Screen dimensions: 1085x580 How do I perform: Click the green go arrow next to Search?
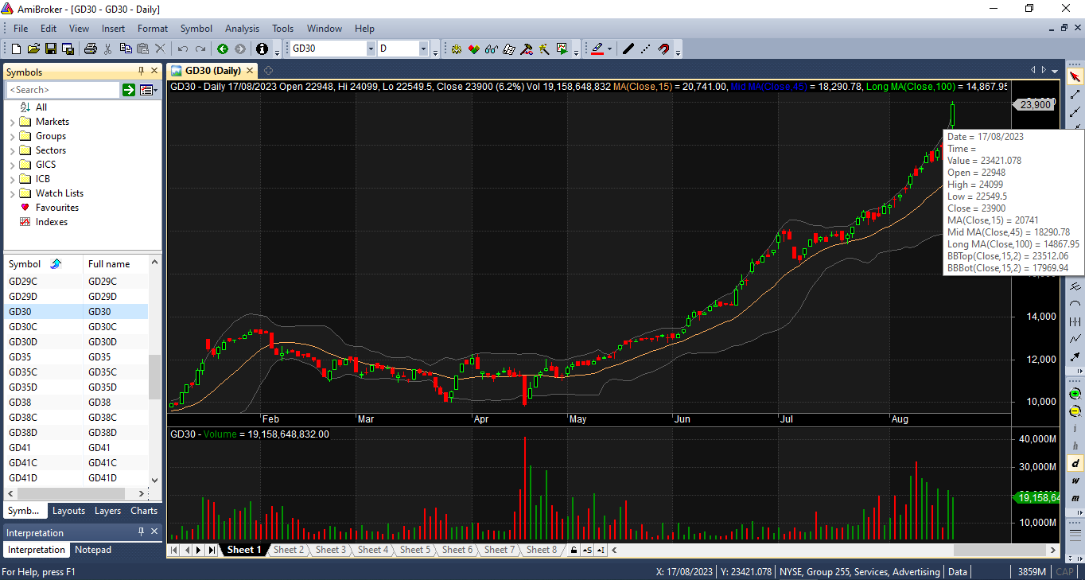[128, 90]
